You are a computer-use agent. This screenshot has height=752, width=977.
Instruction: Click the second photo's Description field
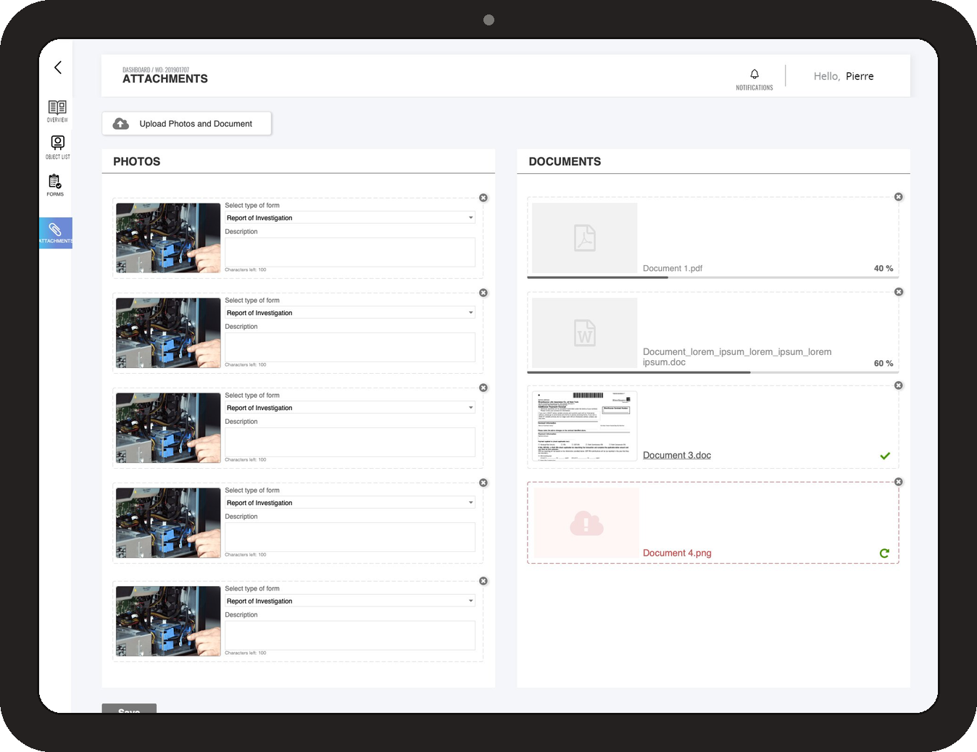350,347
